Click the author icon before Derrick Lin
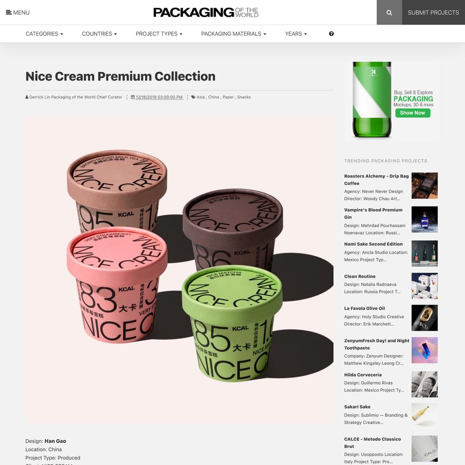Viewport: 465px width, 465px height. click(x=27, y=97)
